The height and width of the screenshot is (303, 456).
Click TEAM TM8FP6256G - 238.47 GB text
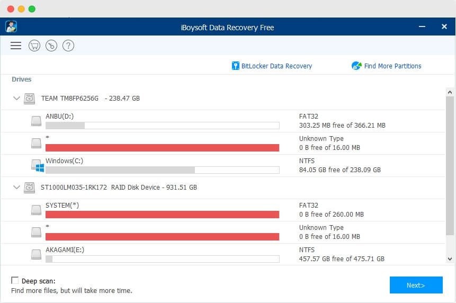(91, 99)
